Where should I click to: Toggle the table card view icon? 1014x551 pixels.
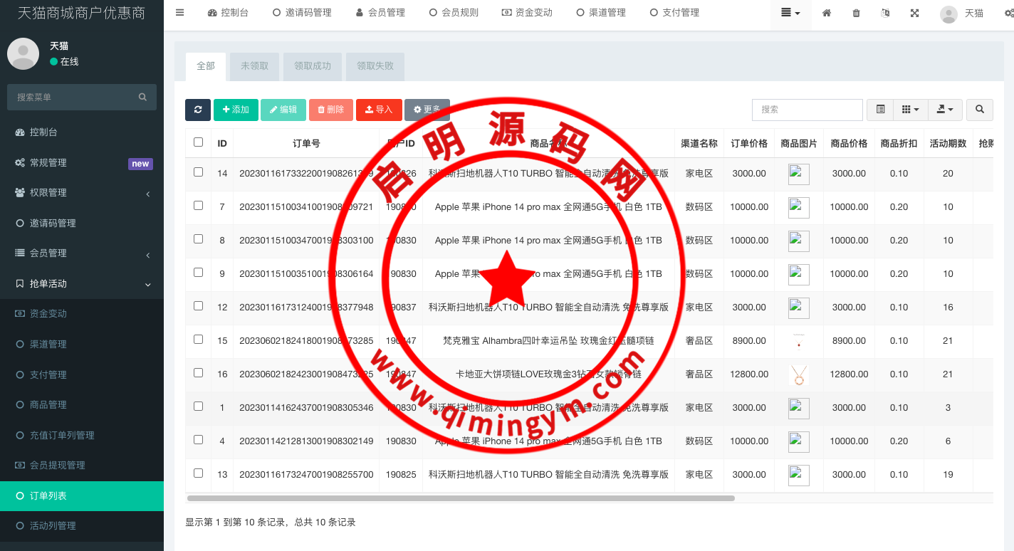880,110
